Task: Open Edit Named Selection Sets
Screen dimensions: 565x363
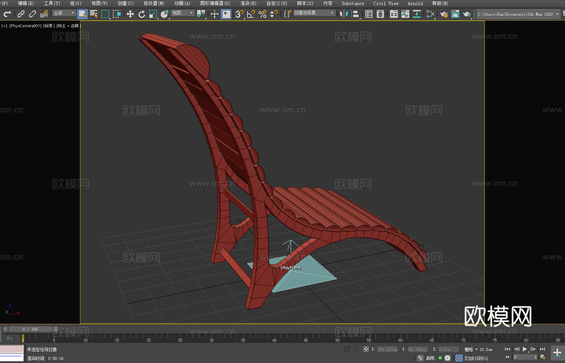Action: 287,14
